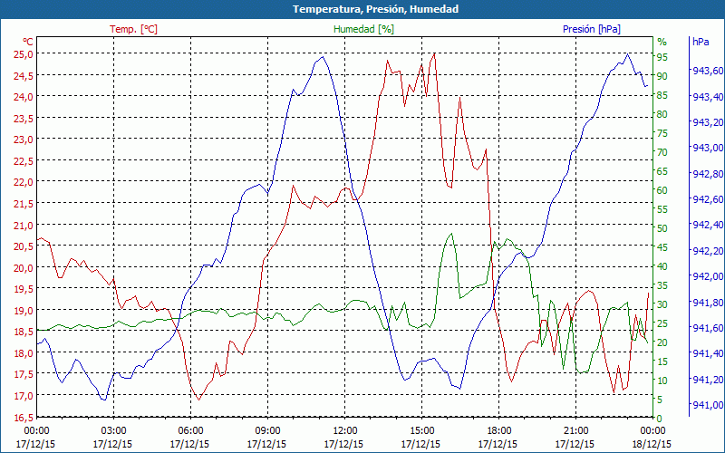
Task: Select temperature axis value "18,5"
Action: point(24,332)
